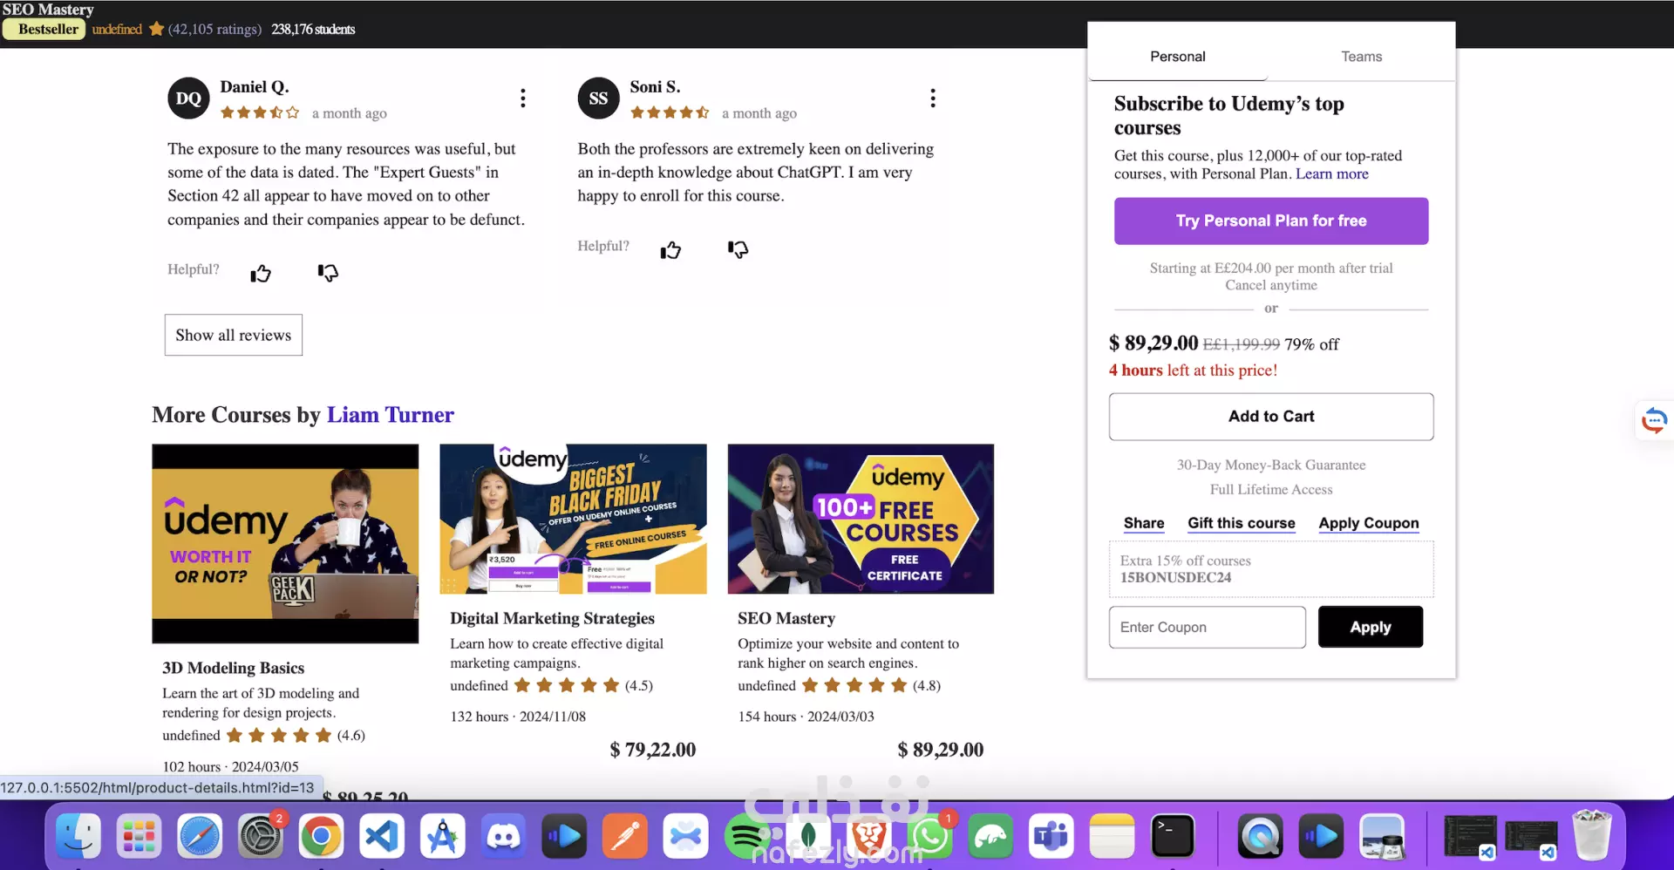Click the 15BONUSDEC24 coupon code

point(1175,577)
